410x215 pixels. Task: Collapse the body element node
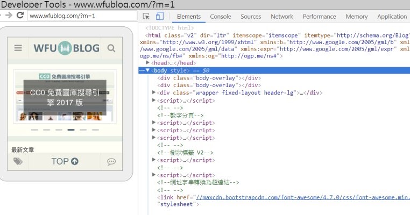(x=148, y=70)
